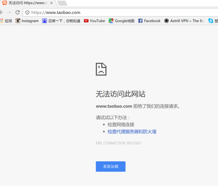Image resolution: width=218 pixels, height=186 pixels.
Task: Click the YouTube red play icon
Action: coord(86,21)
